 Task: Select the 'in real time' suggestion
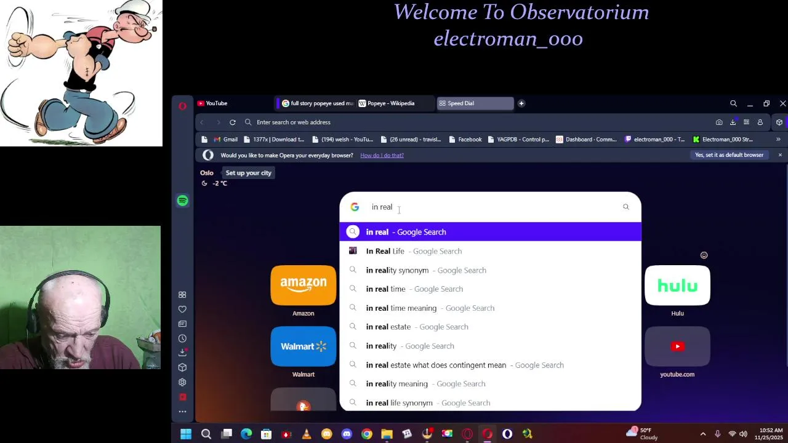click(x=490, y=289)
